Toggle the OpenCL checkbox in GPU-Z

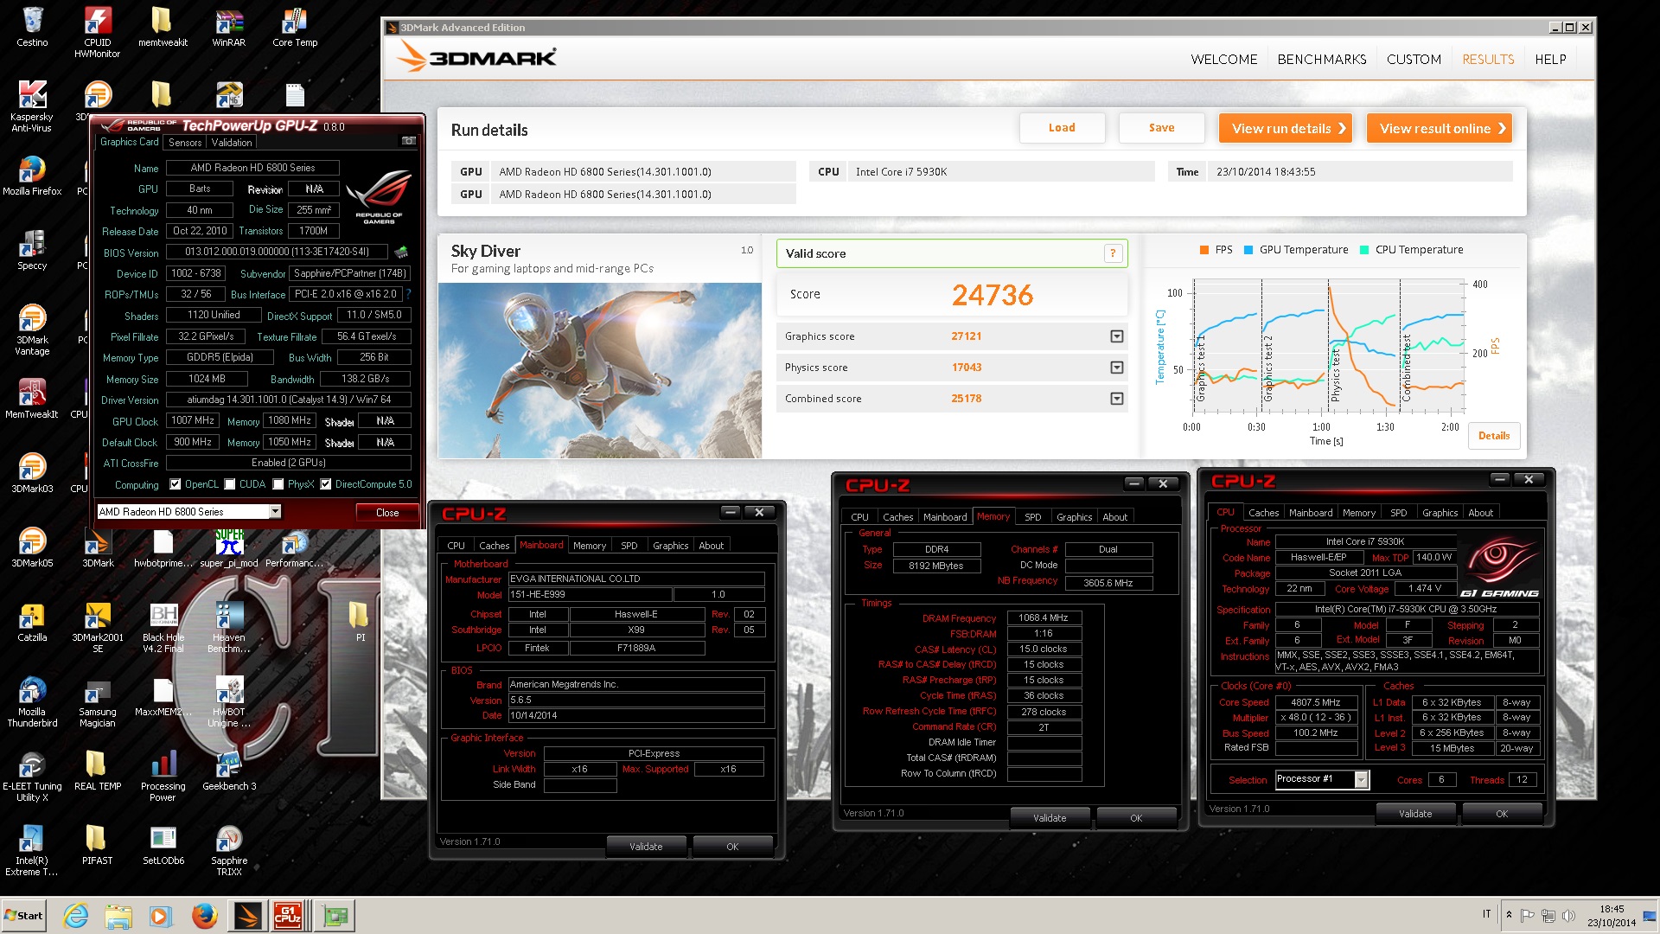[176, 484]
